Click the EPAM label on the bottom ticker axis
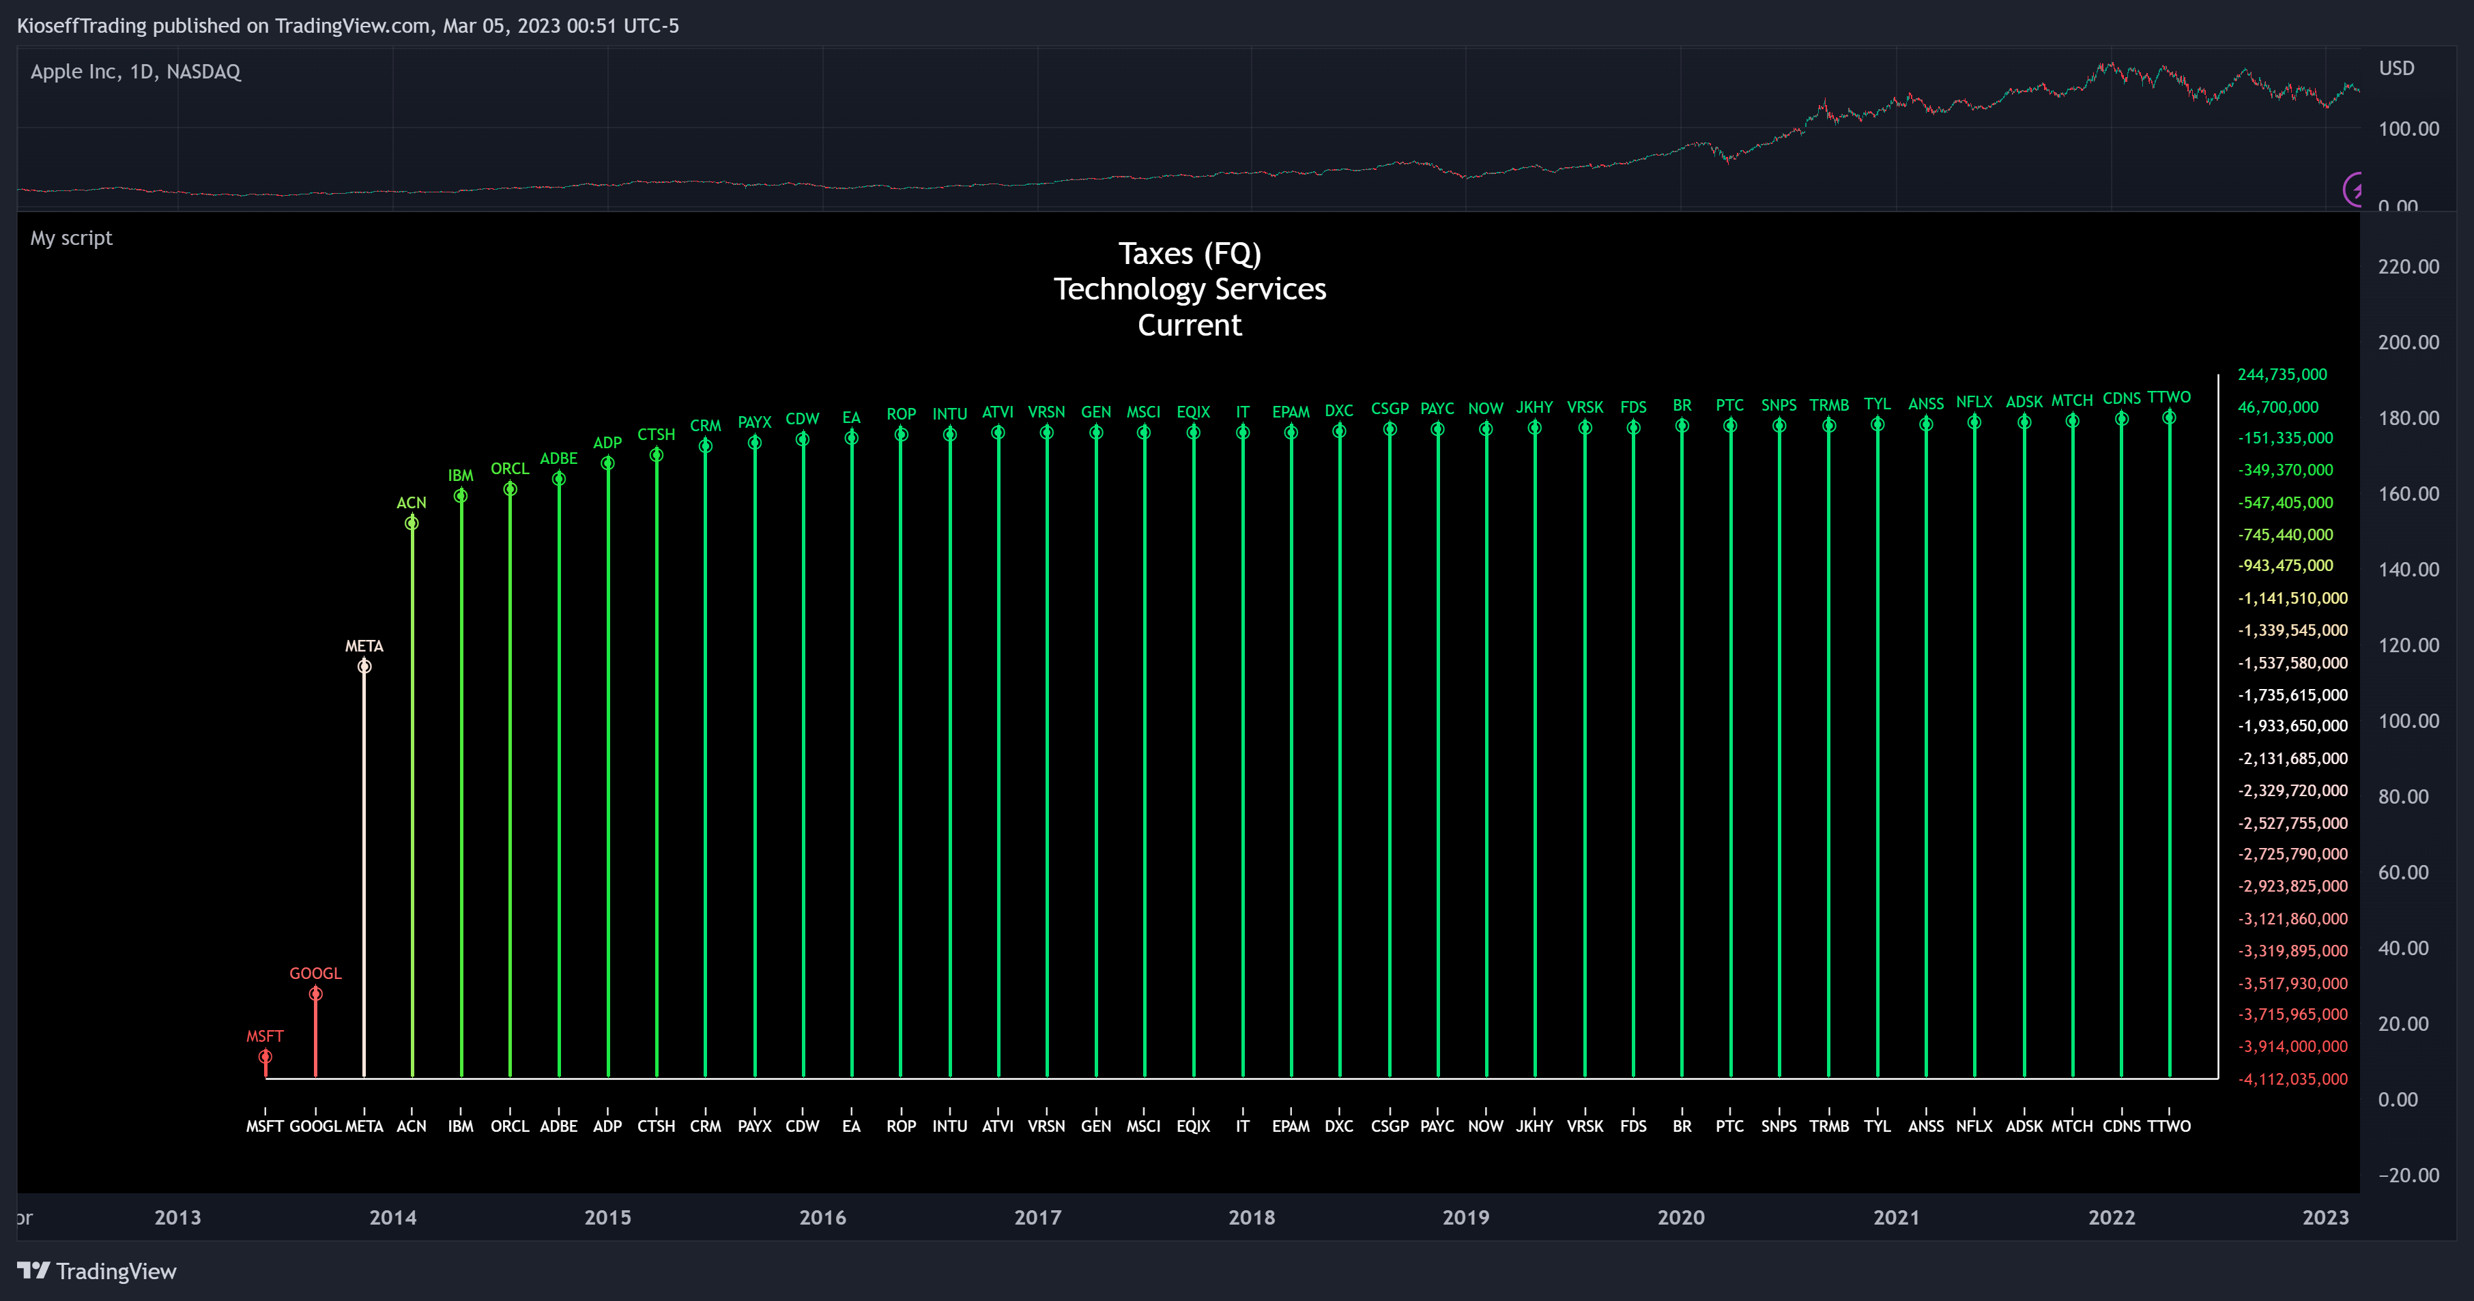The width and height of the screenshot is (2474, 1301). coord(1291,1126)
